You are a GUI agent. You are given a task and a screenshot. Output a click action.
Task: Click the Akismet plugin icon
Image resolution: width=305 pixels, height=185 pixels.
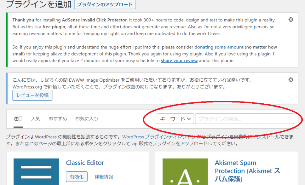tap(185, 172)
